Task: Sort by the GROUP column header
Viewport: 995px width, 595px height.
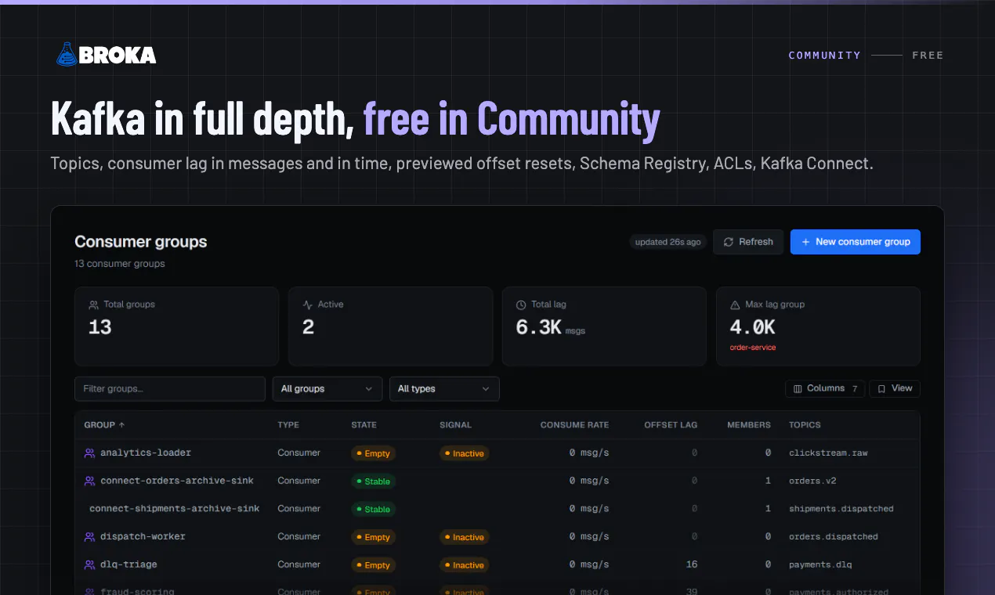Action: tap(104, 425)
